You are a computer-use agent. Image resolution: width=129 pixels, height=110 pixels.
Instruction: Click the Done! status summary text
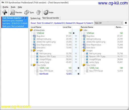pos(62,23)
